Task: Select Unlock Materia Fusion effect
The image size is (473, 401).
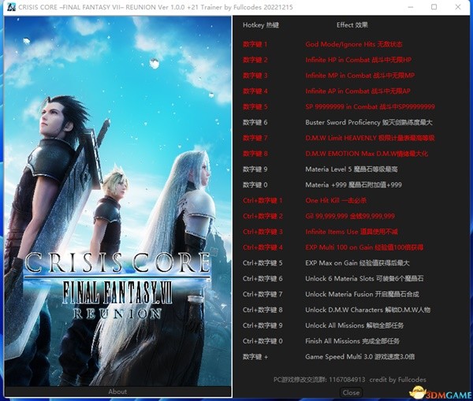Action: click(362, 295)
